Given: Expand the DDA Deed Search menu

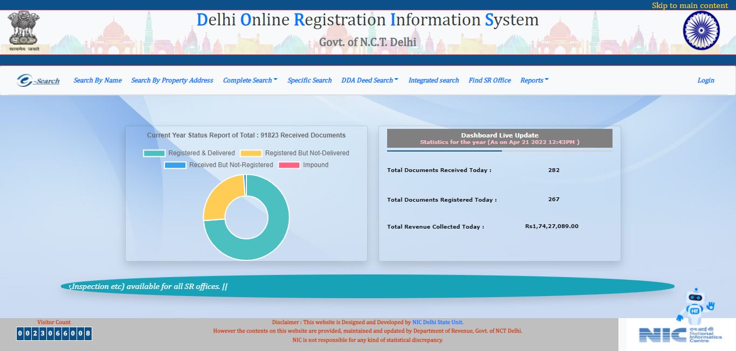Looking at the screenshot, I should (369, 80).
